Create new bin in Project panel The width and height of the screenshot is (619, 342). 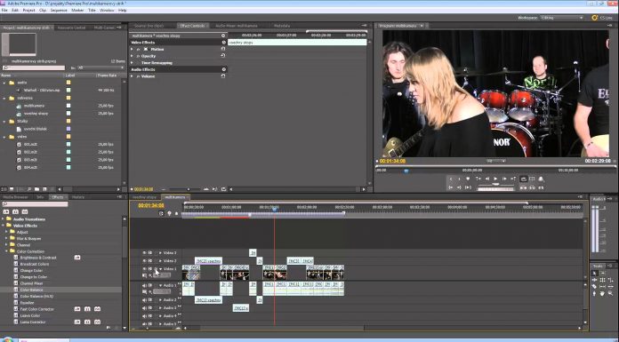38,189
